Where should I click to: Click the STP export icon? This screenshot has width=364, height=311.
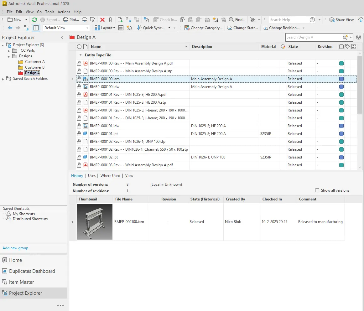pyautogui.click(x=216, y=20)
